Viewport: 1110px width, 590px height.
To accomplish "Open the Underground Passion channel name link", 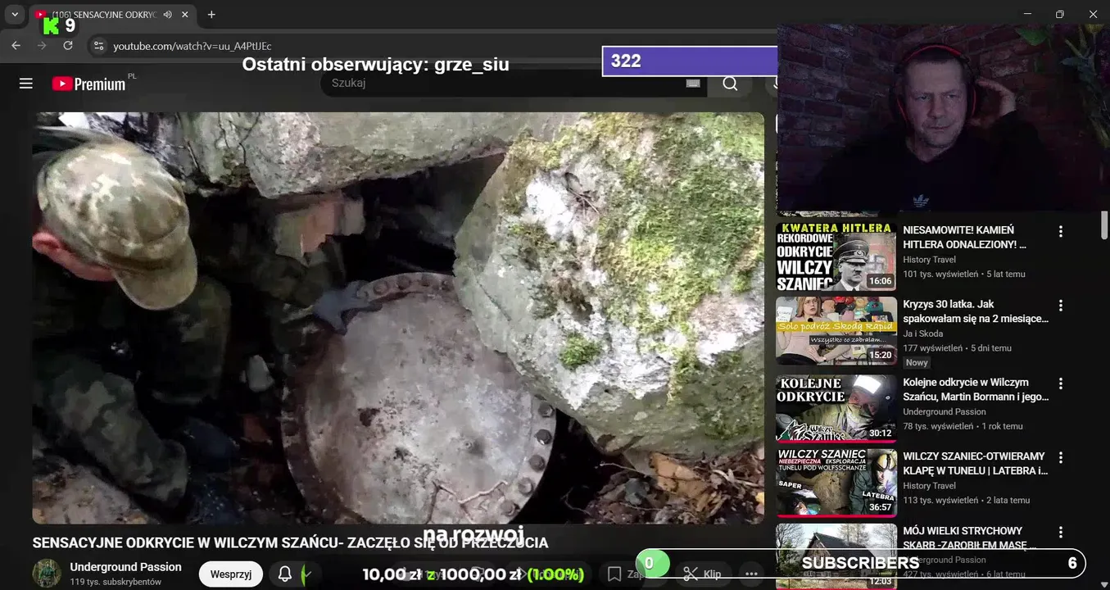I will pyautogui.click(x=125, y=567).
